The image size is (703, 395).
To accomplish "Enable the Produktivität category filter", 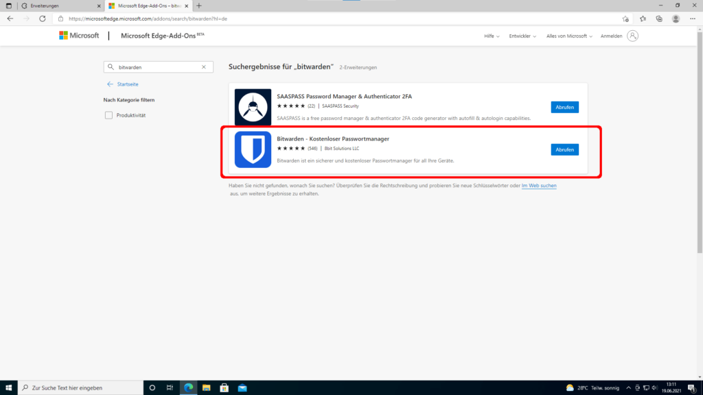I will pos(108,115).
